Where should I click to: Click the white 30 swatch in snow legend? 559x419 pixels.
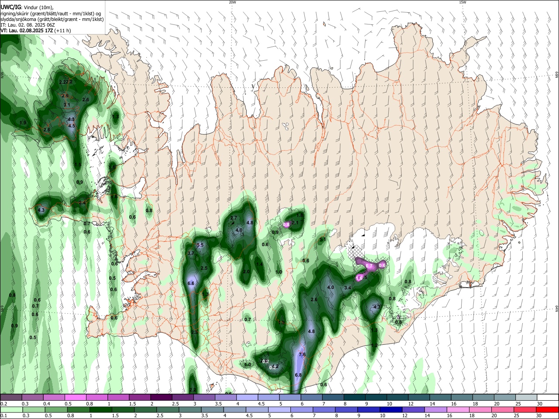548,398
